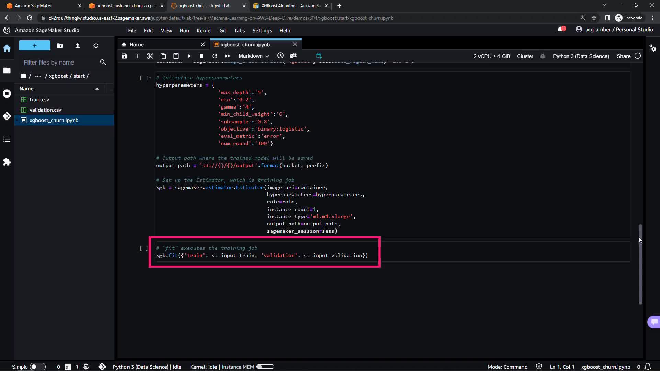Open the Markdown cell type dropdown
The image size is (660, 371).
pyautogui.click(x=254, y=56)
